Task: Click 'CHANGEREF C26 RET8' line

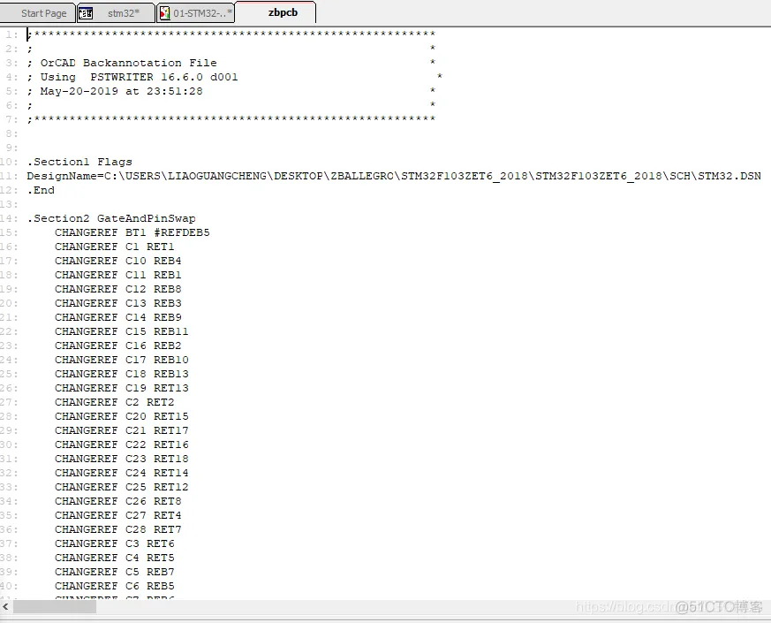Action: [118, 501]
